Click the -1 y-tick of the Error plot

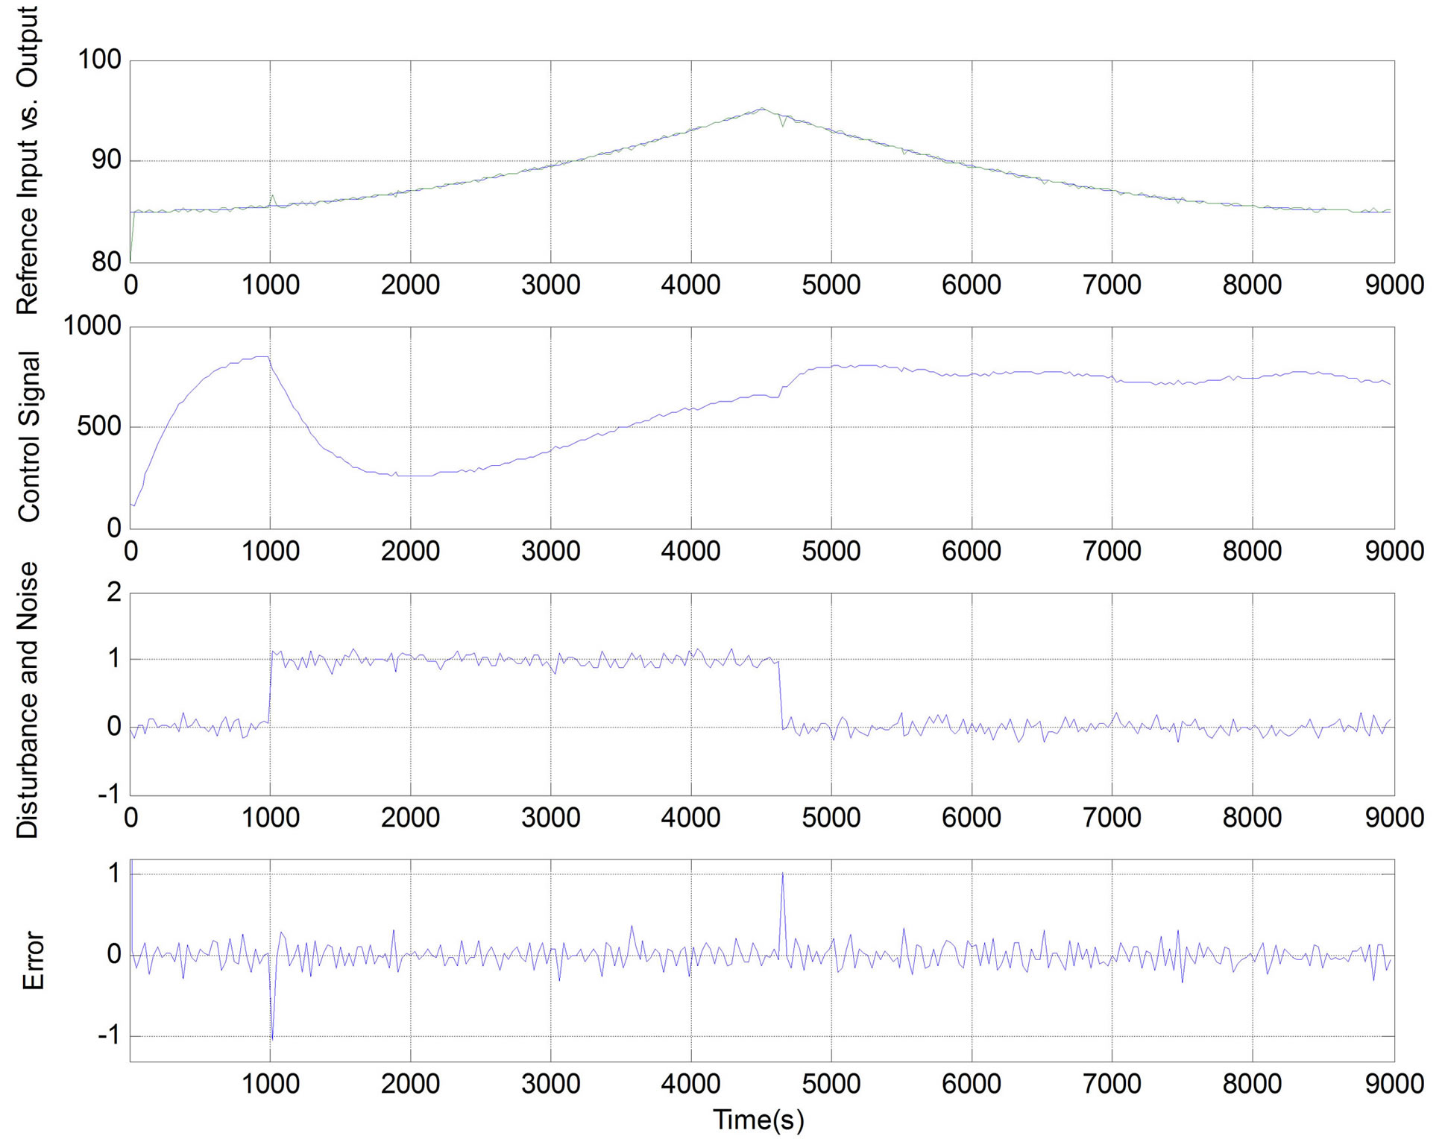point(109,1035)
